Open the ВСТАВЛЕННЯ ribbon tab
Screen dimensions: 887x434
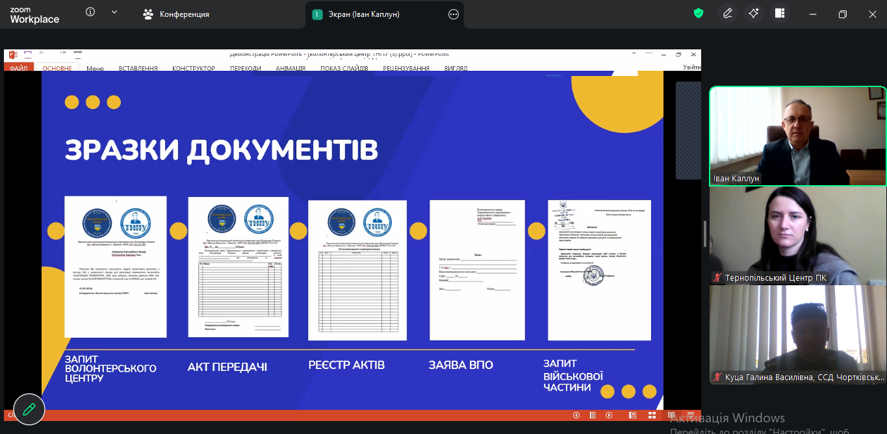[138, 68]
